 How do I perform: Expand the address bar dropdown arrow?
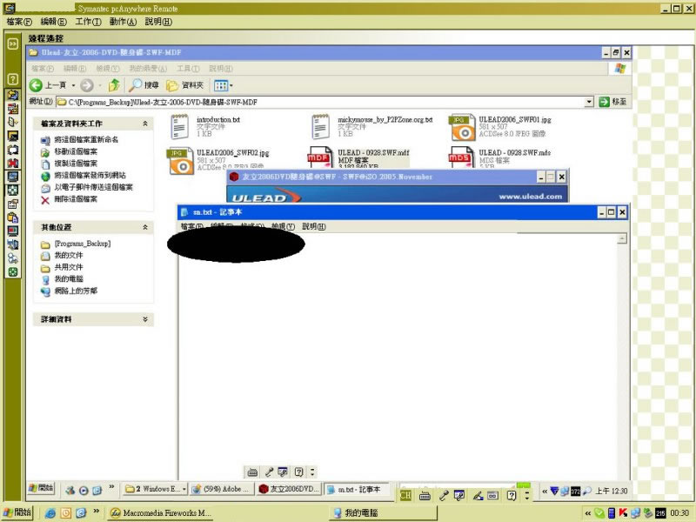tap(589, 102)
